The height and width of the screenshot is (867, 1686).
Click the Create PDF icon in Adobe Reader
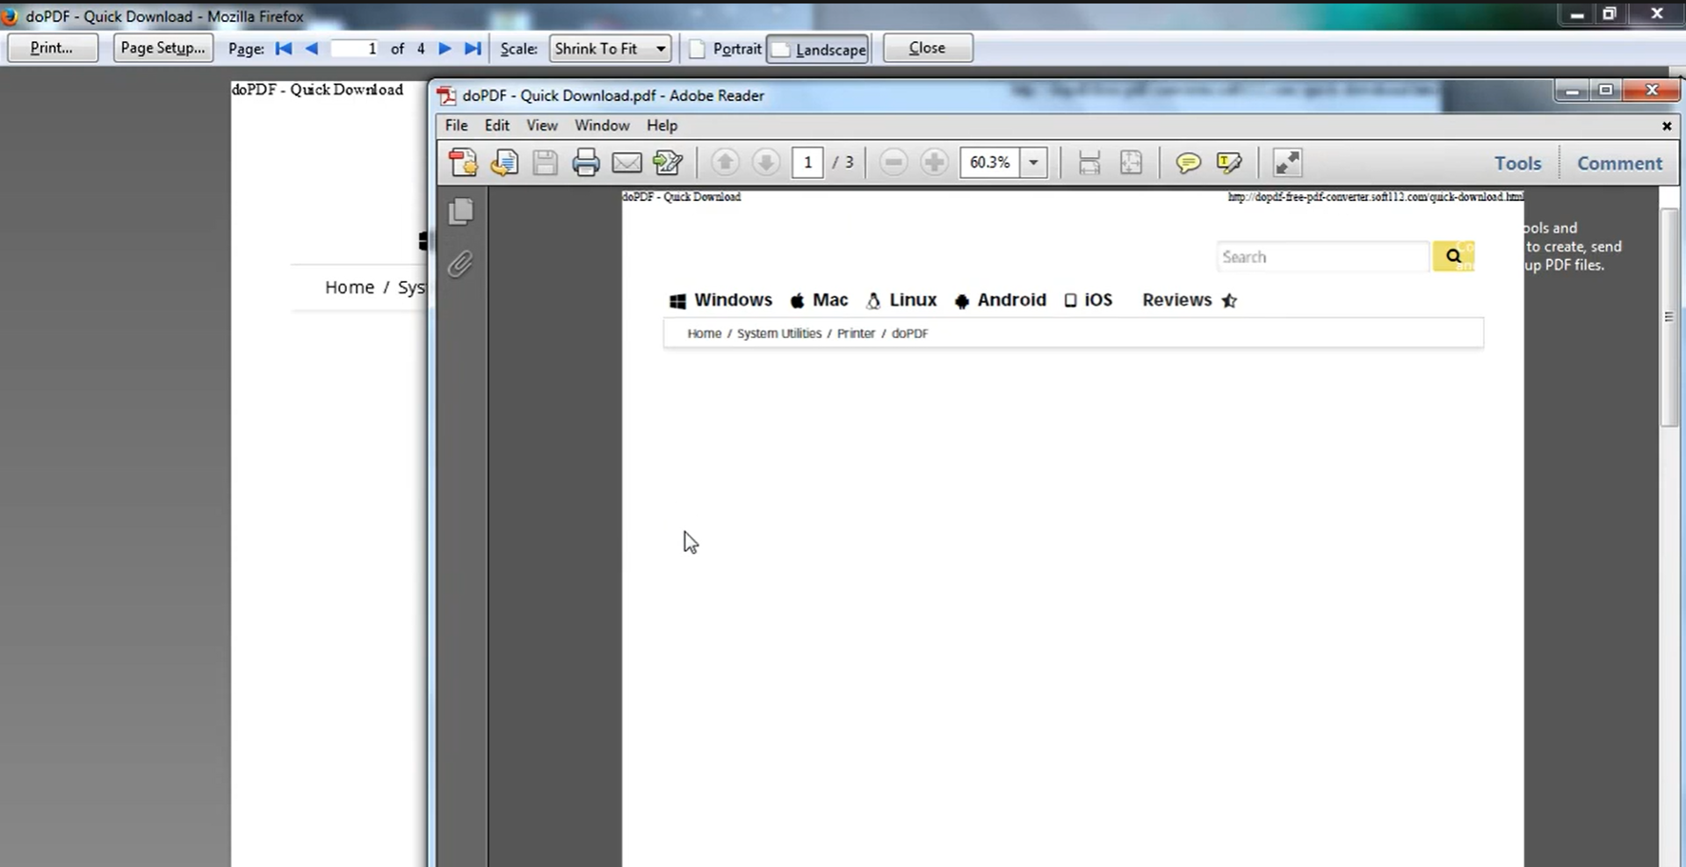(463, 163)
